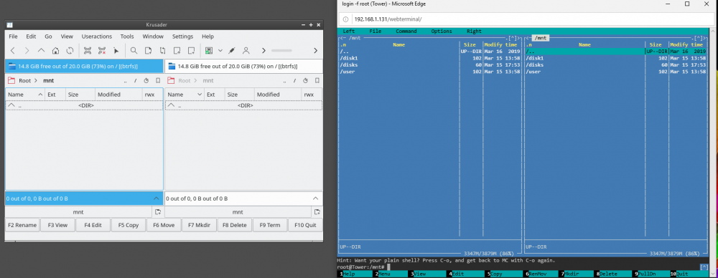Click Root in the left panel breadcrumb
This screenshot has height=278, width=718.
click(24, 80)
